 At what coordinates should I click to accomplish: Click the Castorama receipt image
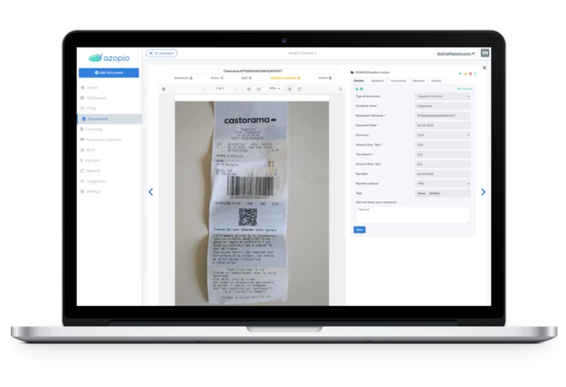click(252, 203)
